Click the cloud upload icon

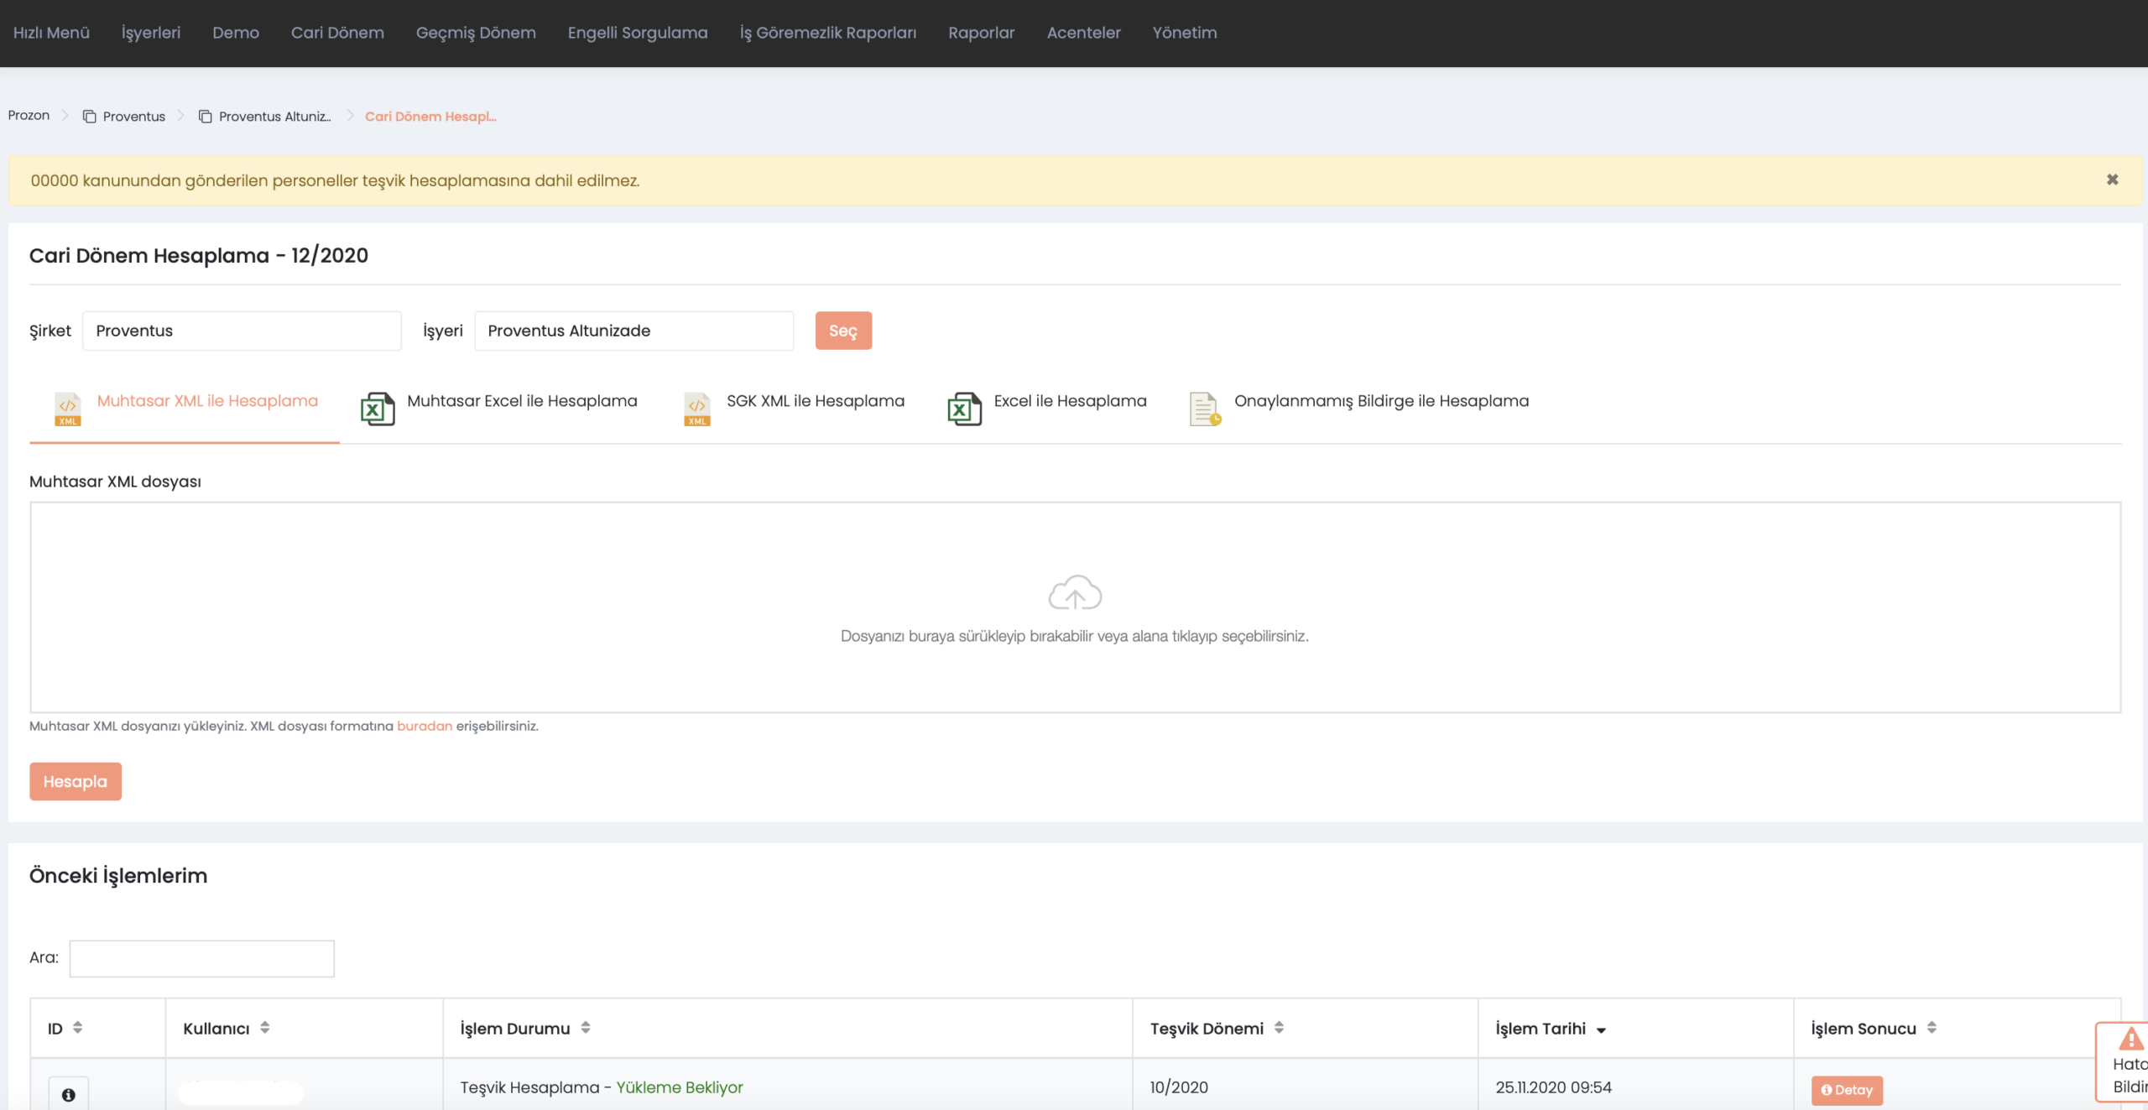[x=1074, y=593]
